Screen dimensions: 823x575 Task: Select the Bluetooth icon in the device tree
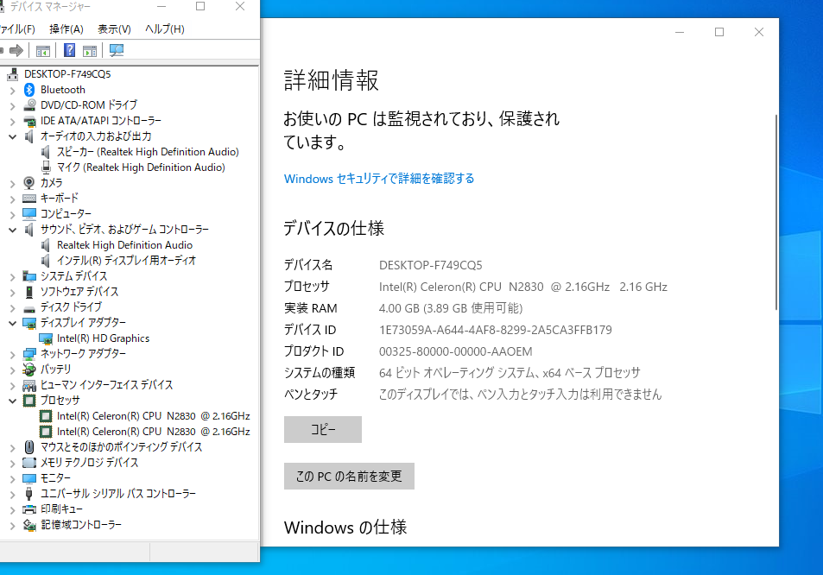pos(29,90)
